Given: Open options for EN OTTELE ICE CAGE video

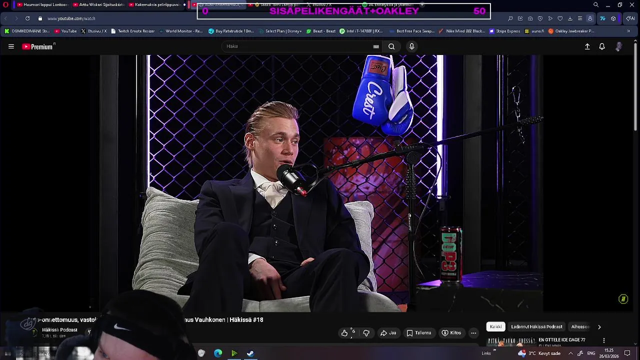Looking at the screenshot, I should 604,340.
